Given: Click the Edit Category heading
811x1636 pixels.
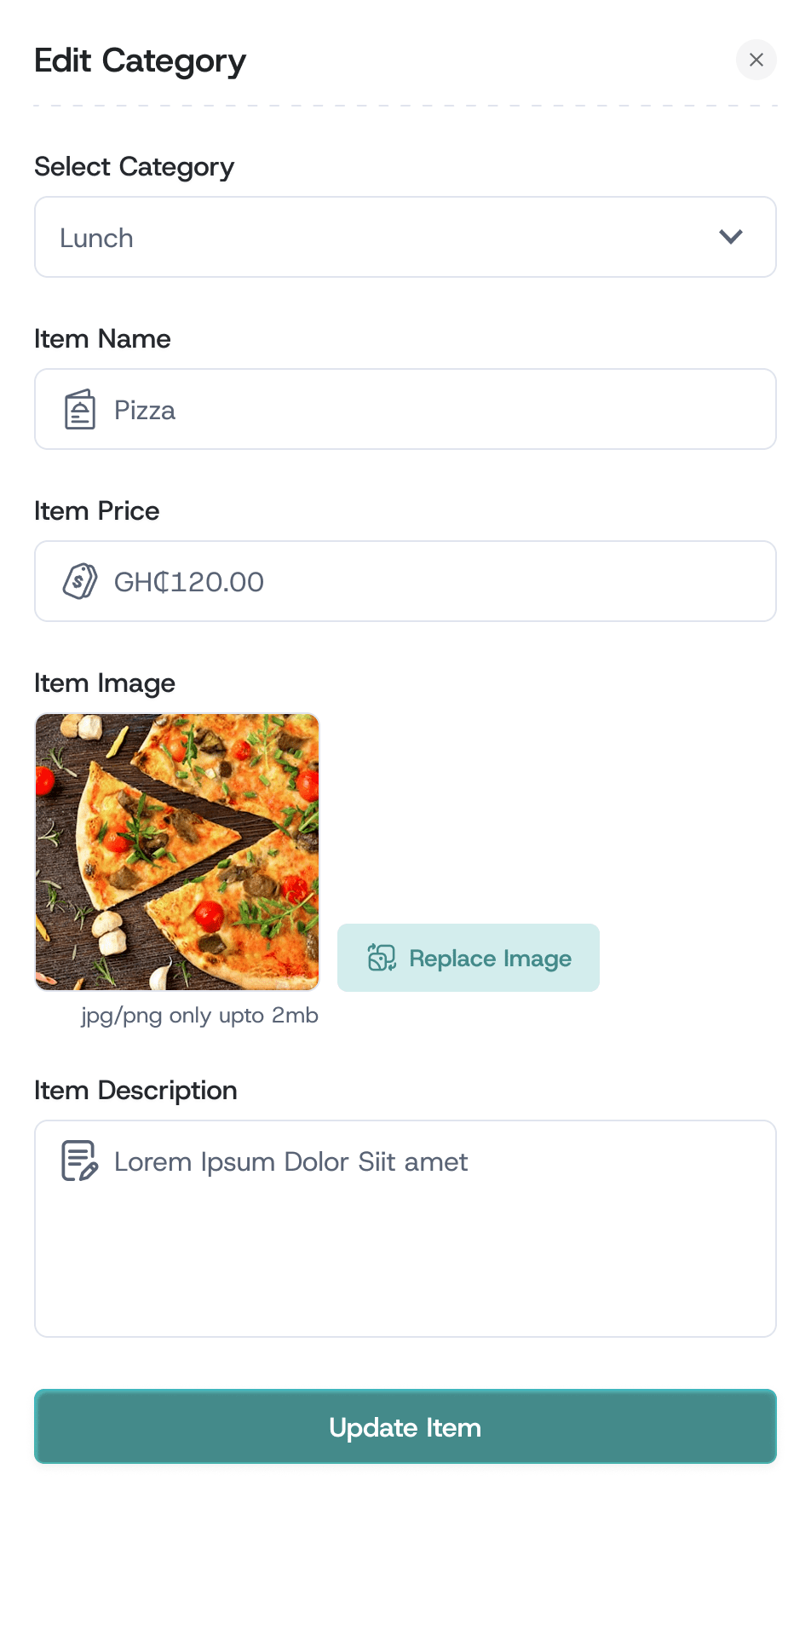Looking at the screenshot, I should pos(141,61).
